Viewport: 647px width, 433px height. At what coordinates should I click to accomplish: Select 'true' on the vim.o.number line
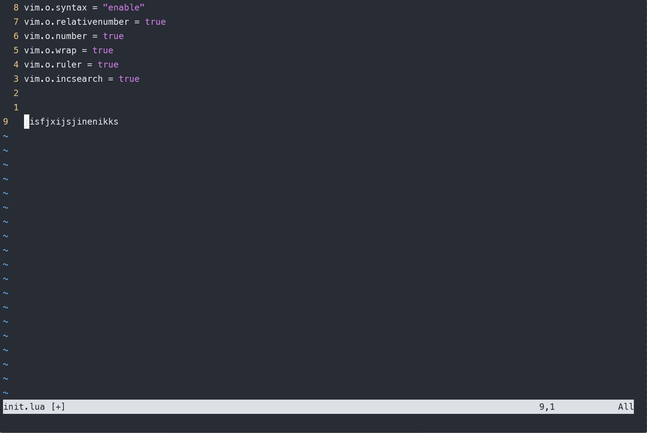point(113,36)
